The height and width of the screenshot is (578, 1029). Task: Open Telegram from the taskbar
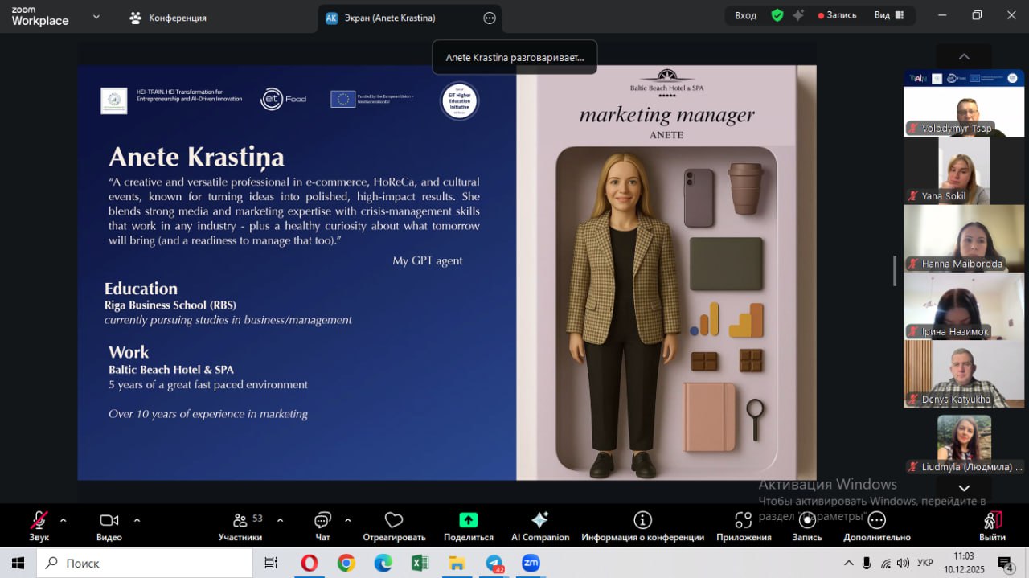494,563
